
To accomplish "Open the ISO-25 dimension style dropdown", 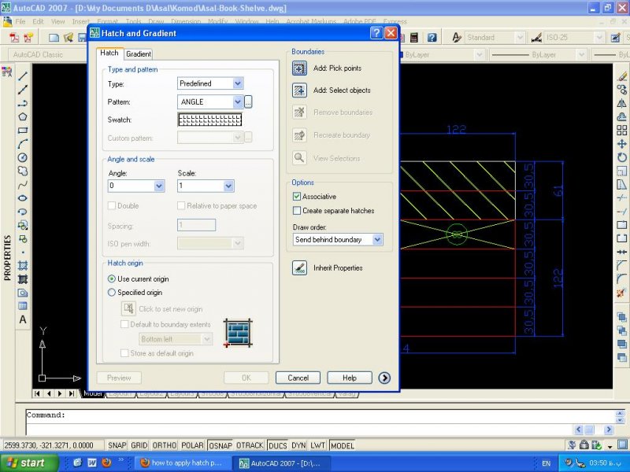I will [x=599, y=38].
